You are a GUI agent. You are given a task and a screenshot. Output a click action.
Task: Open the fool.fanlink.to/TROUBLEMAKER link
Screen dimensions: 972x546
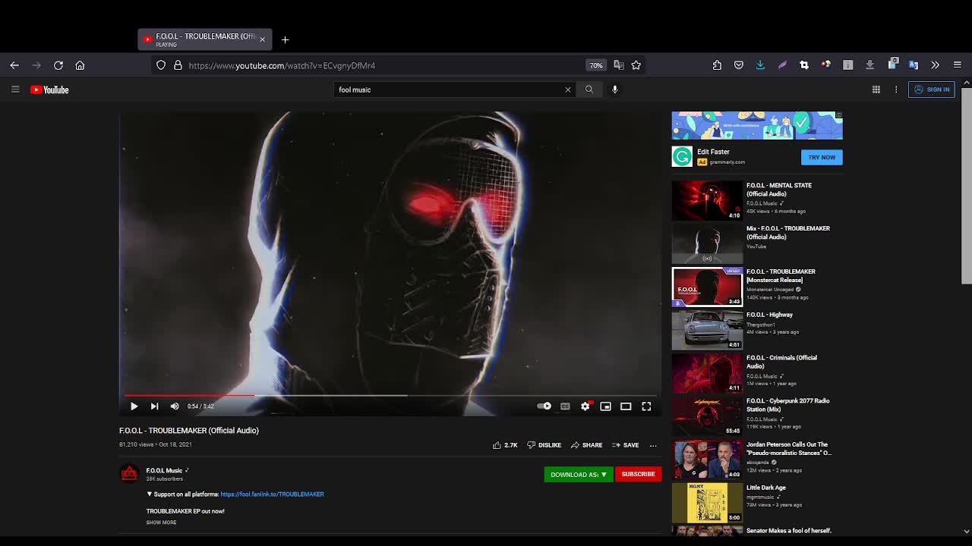(272, 494)
